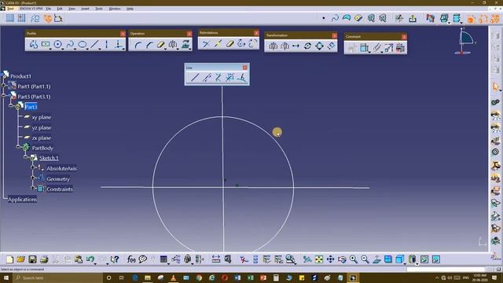Select the Mirror tool in Operation toolbar

coord(173,45)
